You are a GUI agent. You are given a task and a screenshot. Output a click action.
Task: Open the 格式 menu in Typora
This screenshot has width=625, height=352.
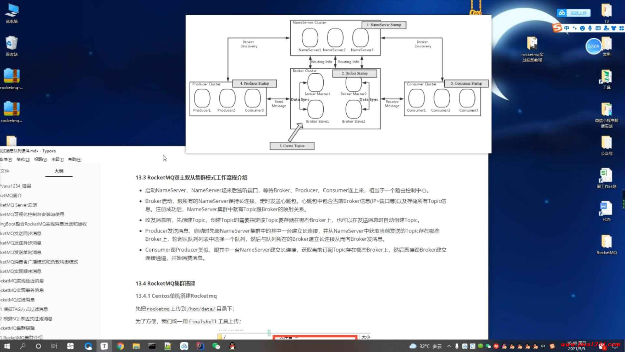pyautogui.click(x=23, y=159)
